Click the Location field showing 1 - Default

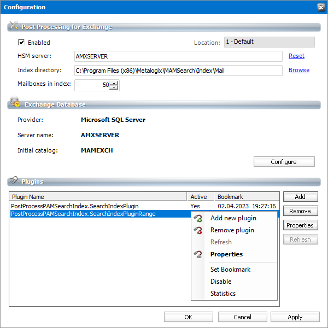pos(270,42)
